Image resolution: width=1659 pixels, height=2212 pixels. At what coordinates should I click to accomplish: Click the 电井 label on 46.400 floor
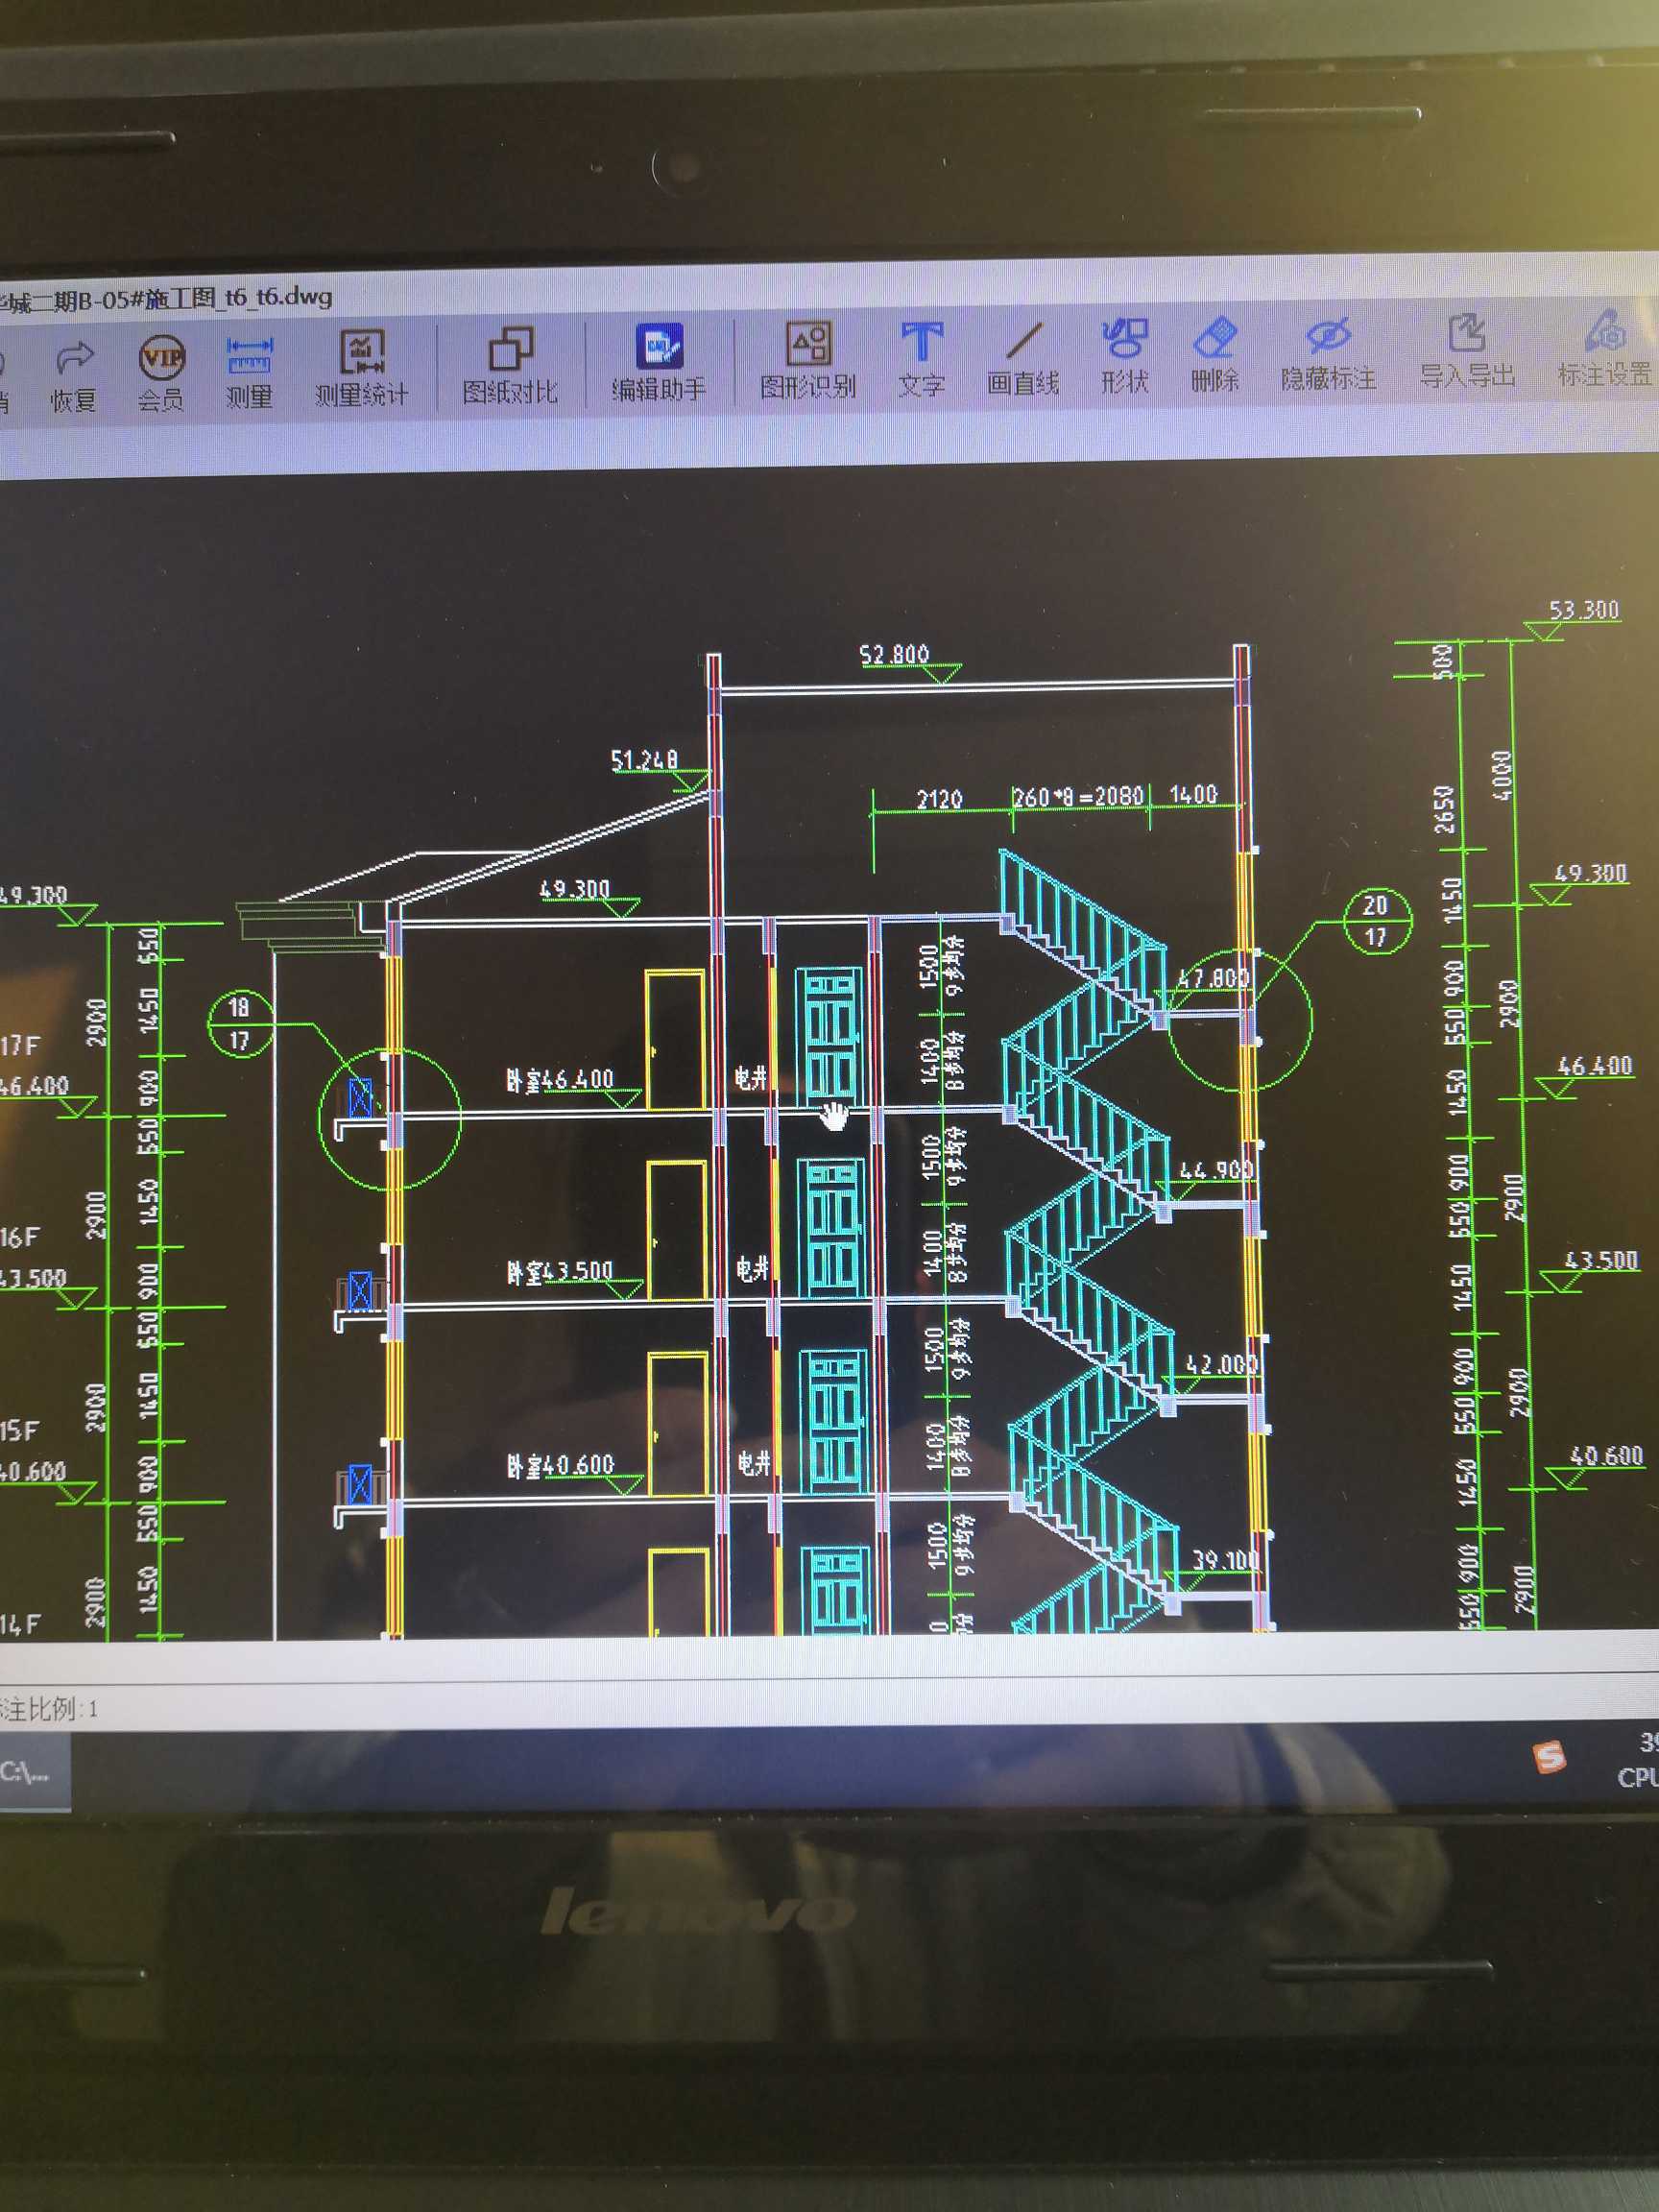[x=751, y=1077]
